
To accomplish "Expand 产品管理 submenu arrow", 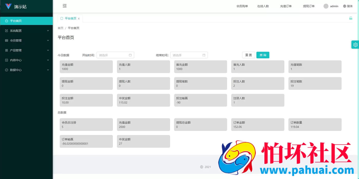I will pyautogui.click(x=48, y=50).
